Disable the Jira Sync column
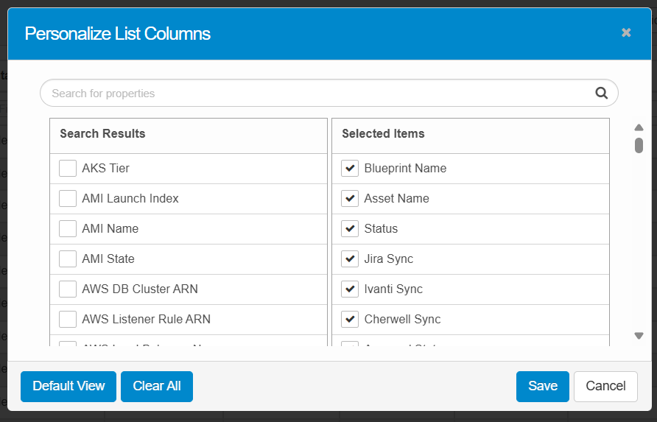 pyautogui.click(x=350, y=259)
